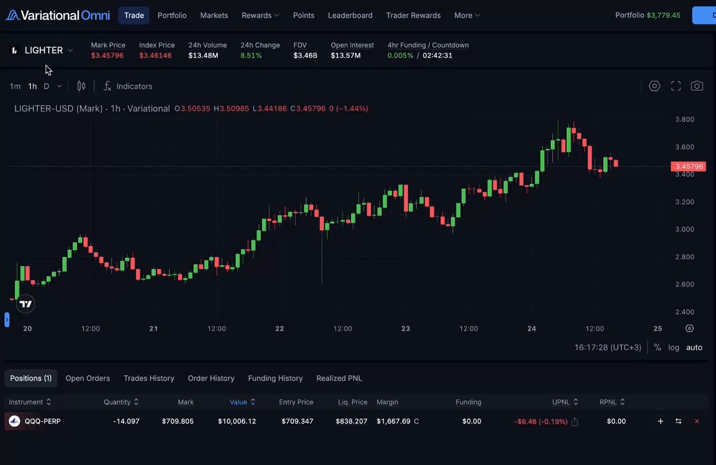Sort positions by Instrument
The width and height of the screenshot is (716, 465).
[x=30, y=402]
